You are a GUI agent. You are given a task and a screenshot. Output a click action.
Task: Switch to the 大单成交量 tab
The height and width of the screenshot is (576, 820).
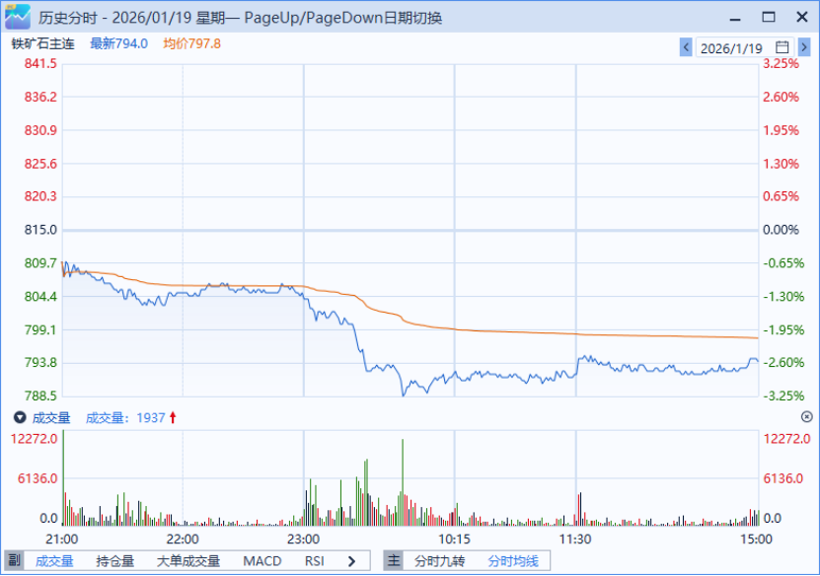(x=188, y=561)
